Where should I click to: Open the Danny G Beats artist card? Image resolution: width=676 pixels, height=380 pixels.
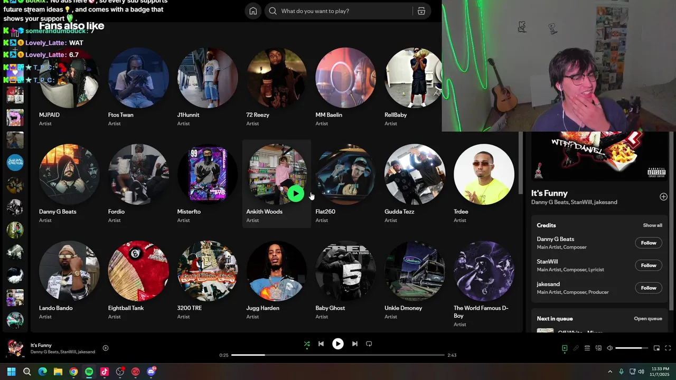pos(69,184)
